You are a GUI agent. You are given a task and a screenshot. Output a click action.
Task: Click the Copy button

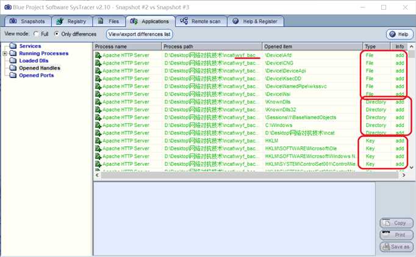[x=396, y=223]
